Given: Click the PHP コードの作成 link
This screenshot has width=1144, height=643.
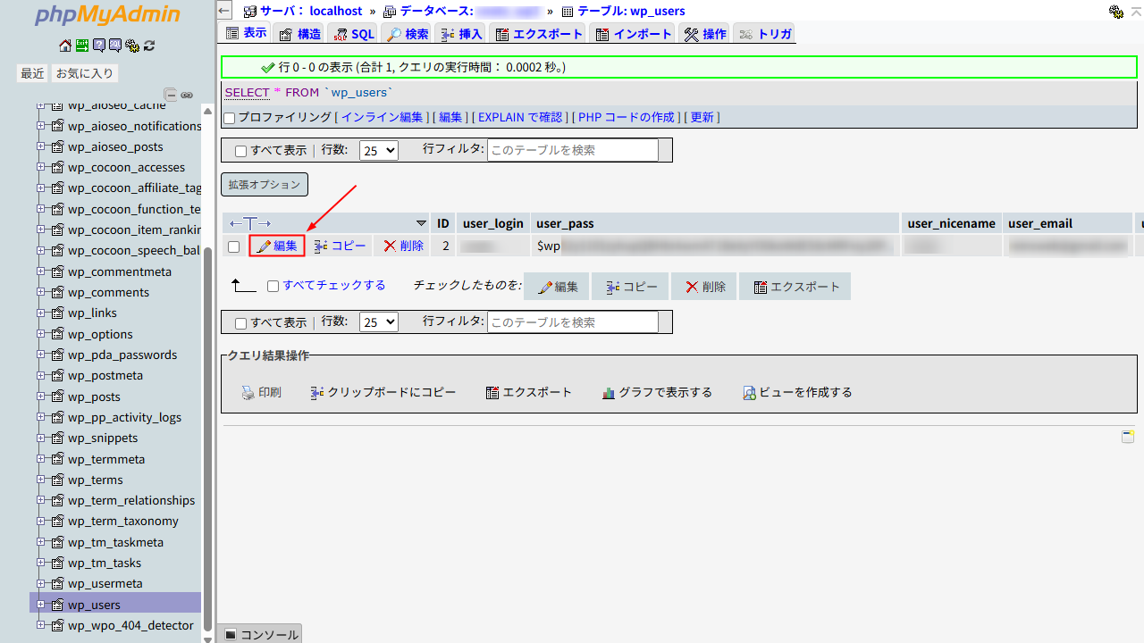Looking at the screenshot, I should coord(627,117).
